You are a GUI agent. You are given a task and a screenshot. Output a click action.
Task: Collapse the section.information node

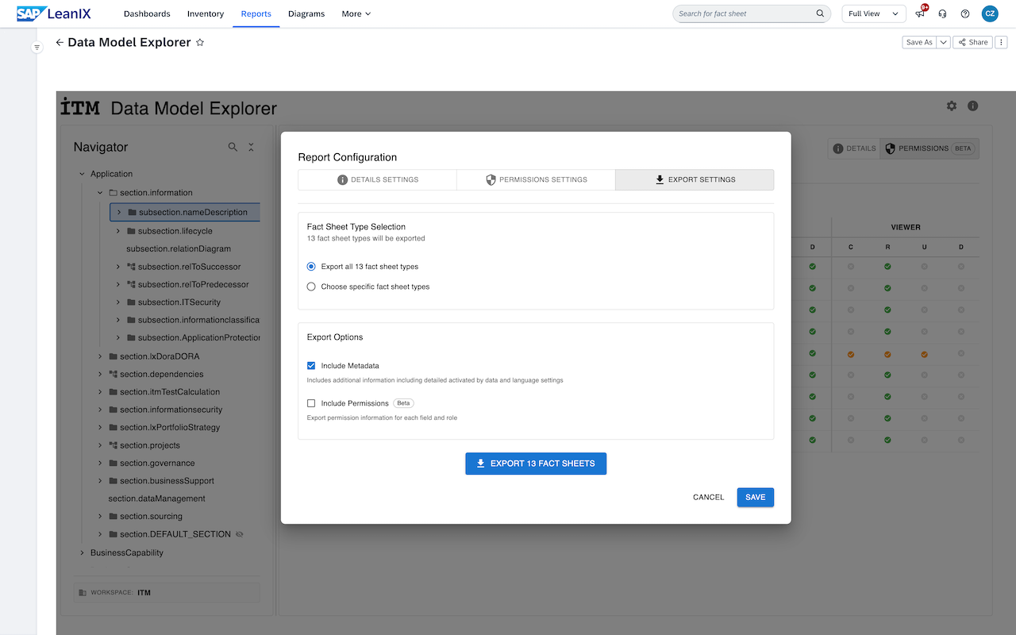[x=100, y=193]
